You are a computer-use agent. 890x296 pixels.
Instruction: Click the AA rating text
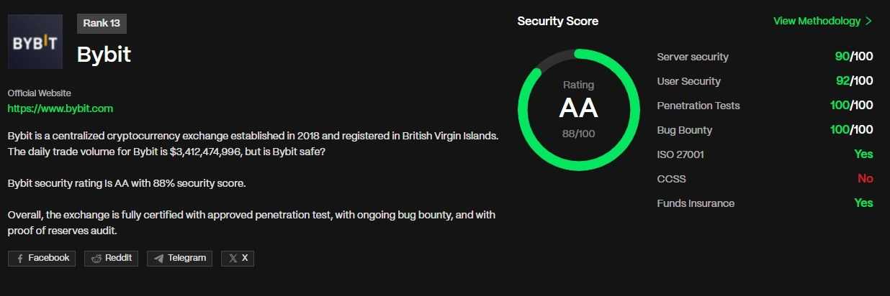(578, 108)
